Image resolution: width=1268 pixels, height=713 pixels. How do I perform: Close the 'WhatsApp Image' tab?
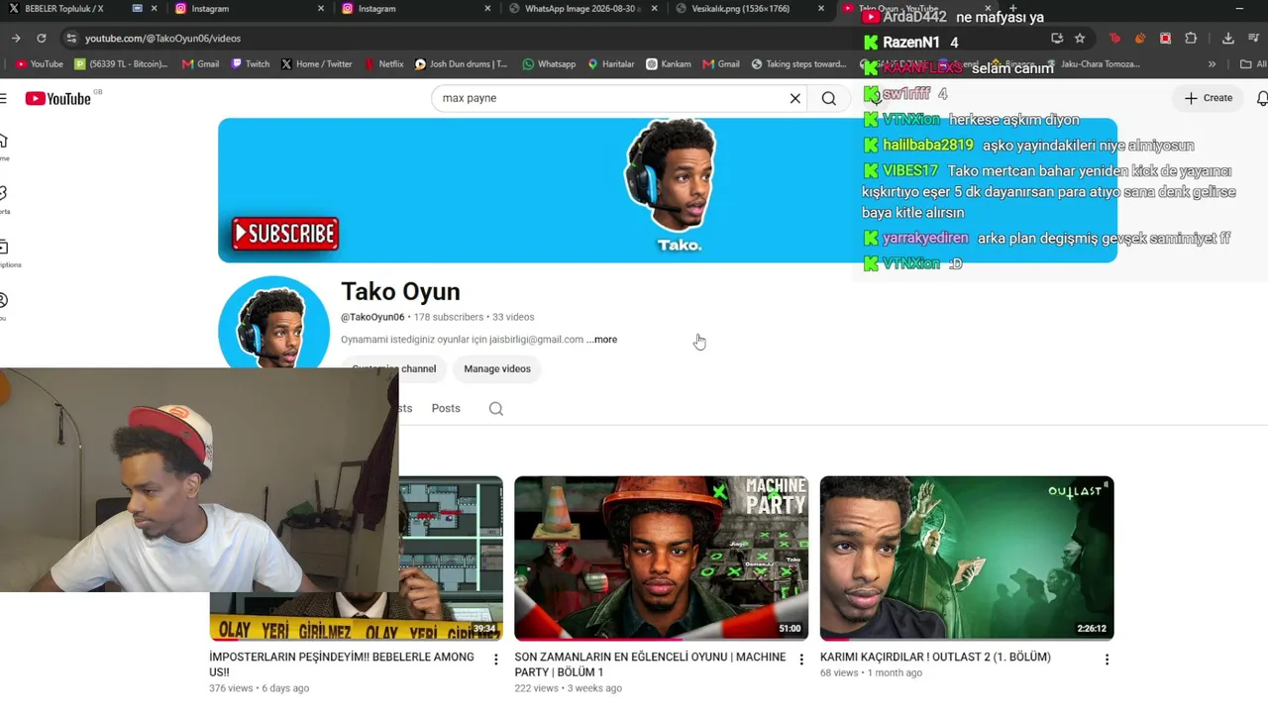click(x=655, y=9)
